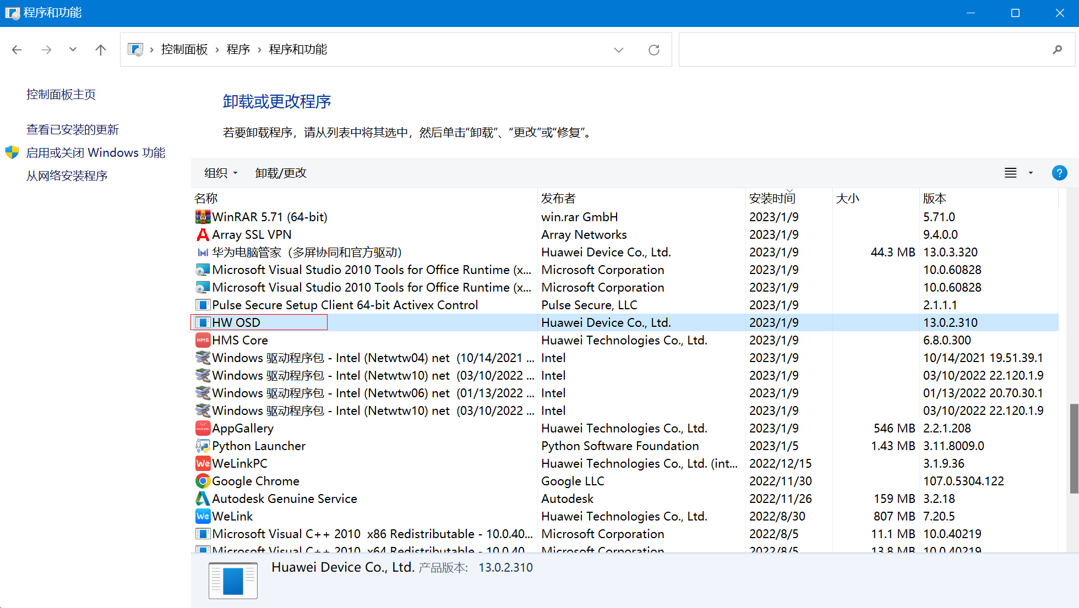Expand the chevron before 控制面板 breadcrumb
The width and height of the screenshot is (1079, 608).
pos(151,50)
